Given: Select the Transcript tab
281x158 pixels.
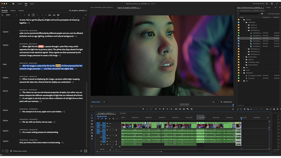Looking at the screenshot, I should [5, 11].
